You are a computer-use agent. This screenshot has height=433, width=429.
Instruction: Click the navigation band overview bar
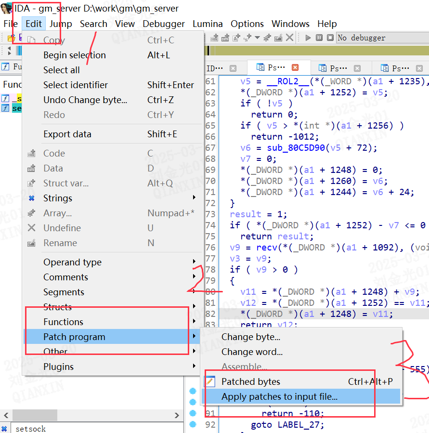pyautogui.click(x=317, y=51)
